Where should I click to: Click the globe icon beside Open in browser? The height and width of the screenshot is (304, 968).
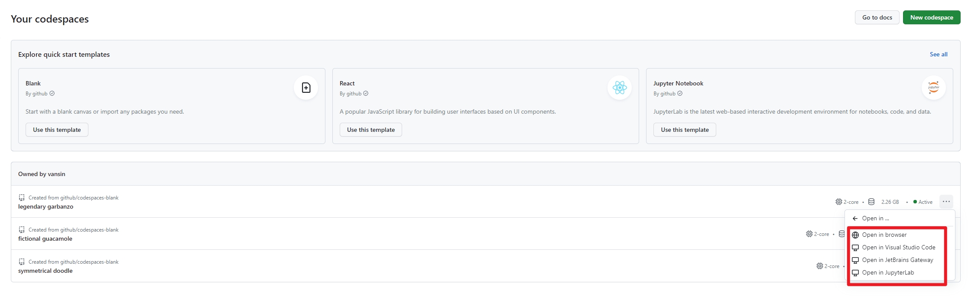pyautogui.click(x=855, y=235)
